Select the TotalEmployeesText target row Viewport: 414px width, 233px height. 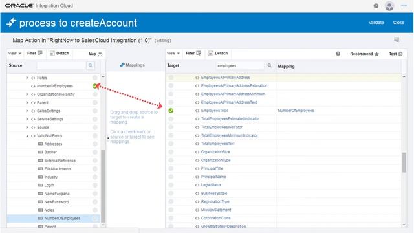(283, 144)
